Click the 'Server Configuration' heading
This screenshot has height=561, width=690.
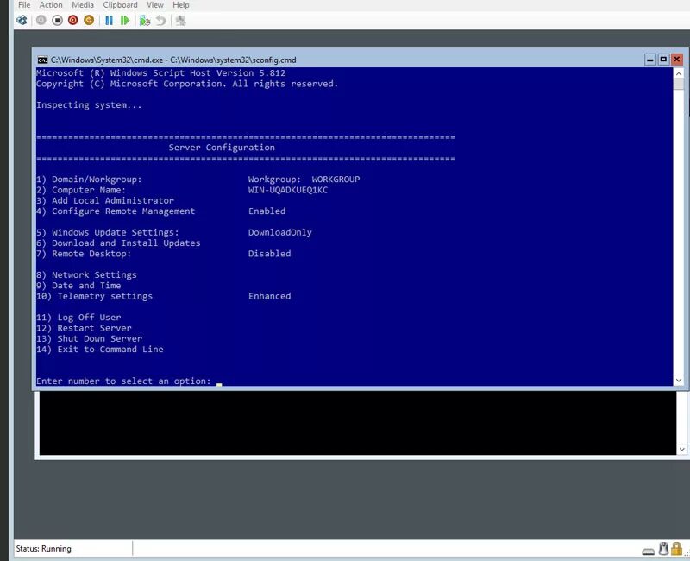coord(222,148)
